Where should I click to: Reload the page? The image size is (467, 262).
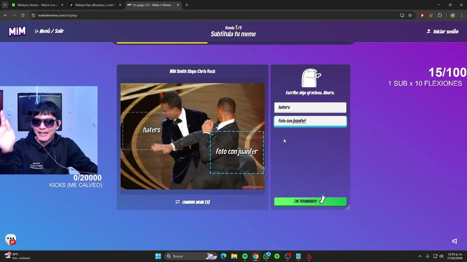(x=23, y=15)
